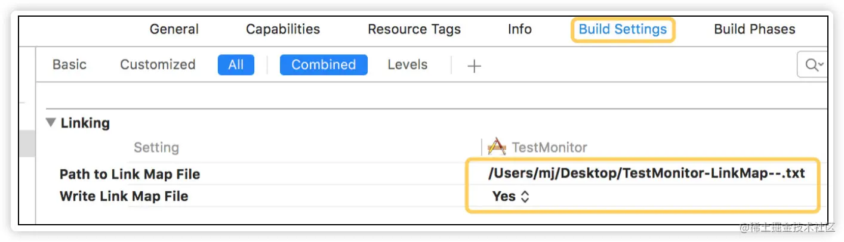
Task: Switch to the Levels view
Action: pos(407,64)
